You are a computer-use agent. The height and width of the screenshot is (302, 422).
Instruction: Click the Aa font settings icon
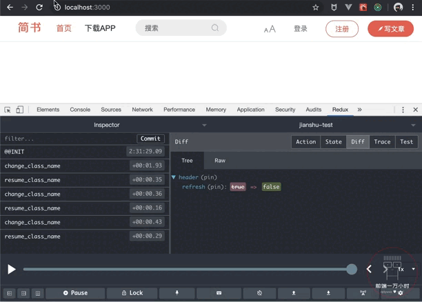point(270,29)
